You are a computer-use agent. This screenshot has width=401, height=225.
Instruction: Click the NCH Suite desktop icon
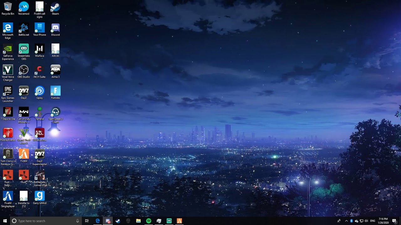pos(39,72)
